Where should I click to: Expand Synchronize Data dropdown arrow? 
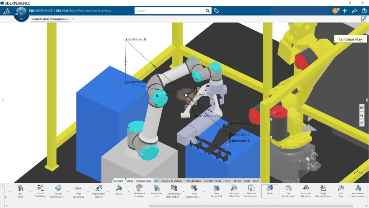pyautogui.click(x=184, y=191)
